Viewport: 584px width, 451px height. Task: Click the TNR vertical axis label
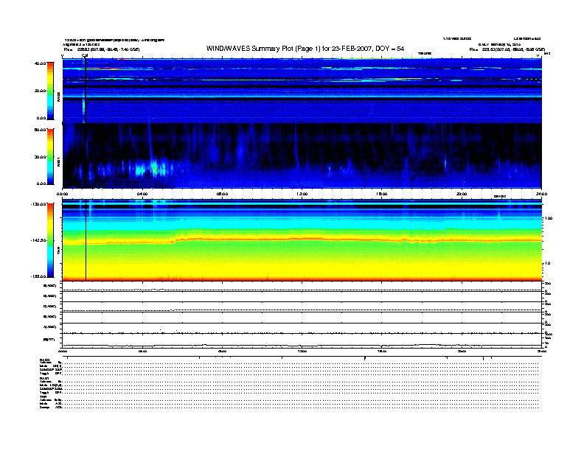tap(58, 250)
